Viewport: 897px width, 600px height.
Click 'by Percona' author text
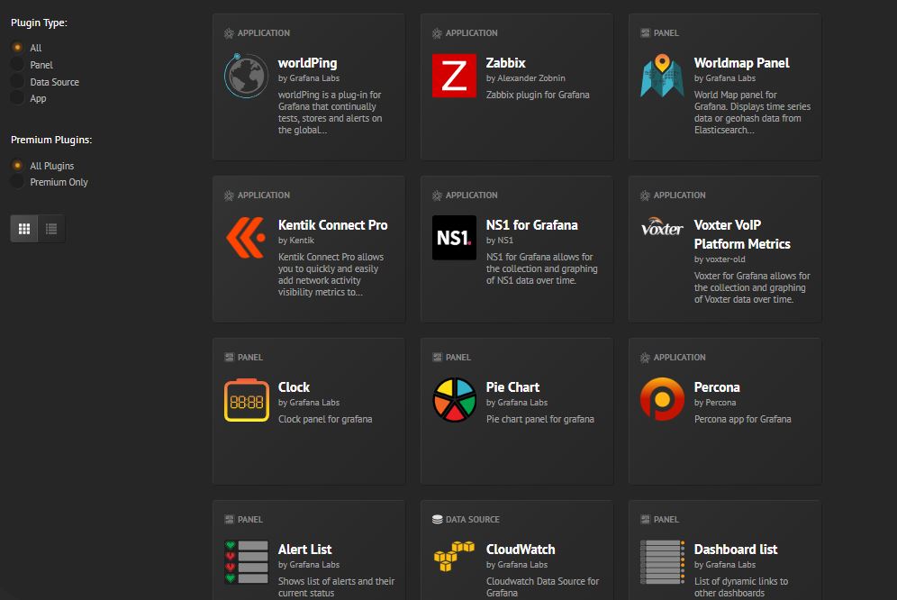point(715,403)
